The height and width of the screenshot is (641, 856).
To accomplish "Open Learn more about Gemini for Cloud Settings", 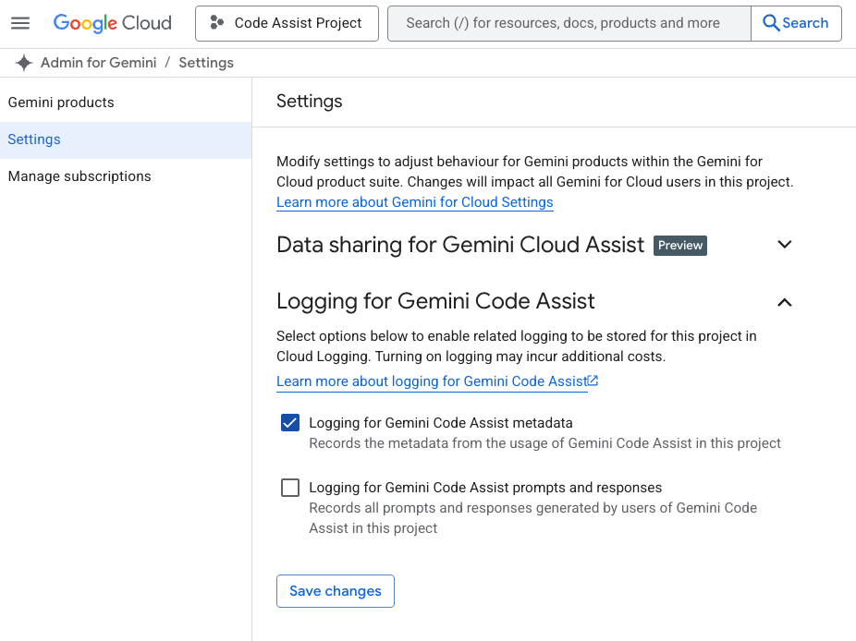I will [x=414, y=202].
